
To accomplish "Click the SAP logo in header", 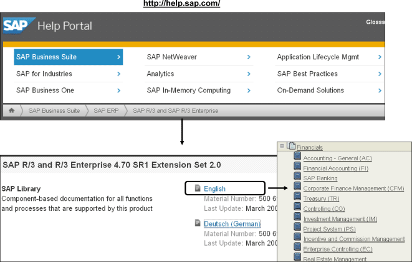I will (x=19, y=26).
